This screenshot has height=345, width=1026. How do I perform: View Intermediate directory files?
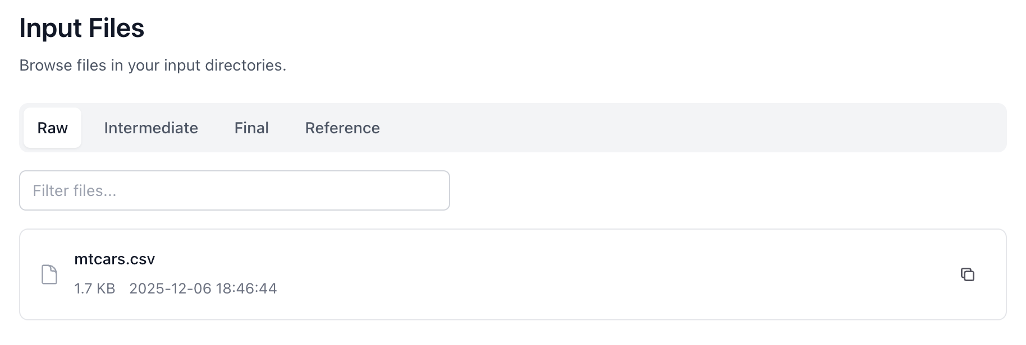click(x=151, y=128)
